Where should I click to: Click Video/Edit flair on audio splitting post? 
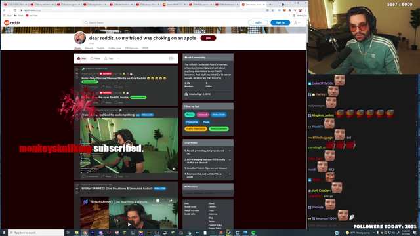(x=147, y=115)
